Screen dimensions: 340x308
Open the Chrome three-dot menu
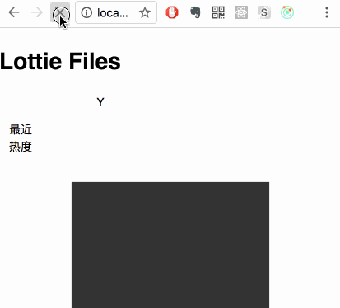coord(327,12)
